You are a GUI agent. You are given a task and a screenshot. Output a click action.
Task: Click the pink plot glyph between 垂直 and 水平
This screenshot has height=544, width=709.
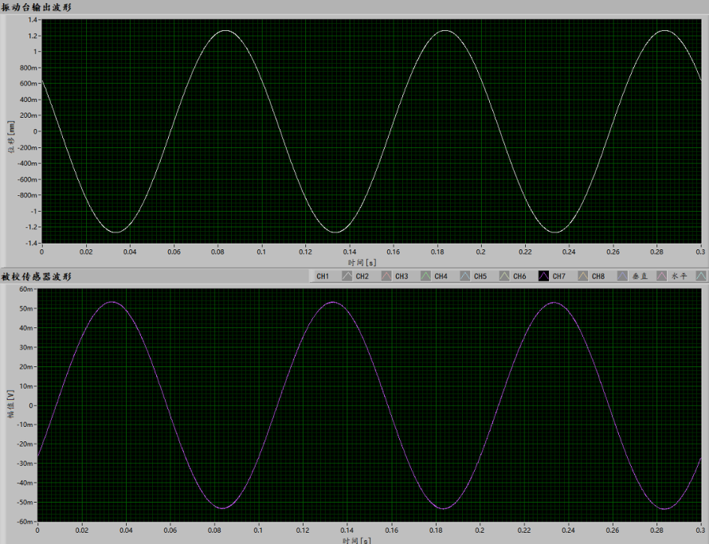(x=661, y=276)
